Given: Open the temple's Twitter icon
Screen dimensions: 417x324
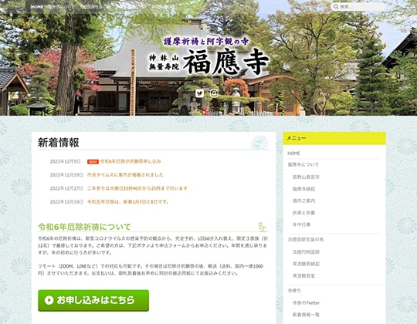Looking at the screenshot, I should coord(199,93).
